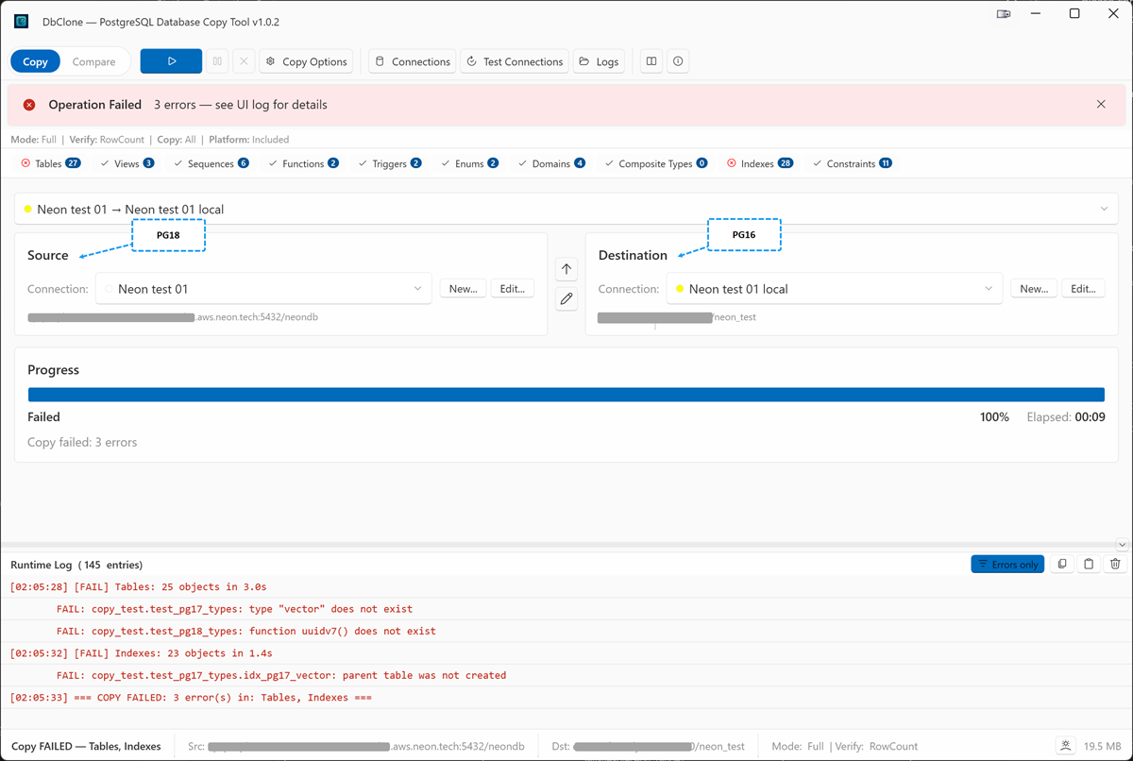
Task: Select the '=== COPY FAILED' log line
Action: pos(566,697)
